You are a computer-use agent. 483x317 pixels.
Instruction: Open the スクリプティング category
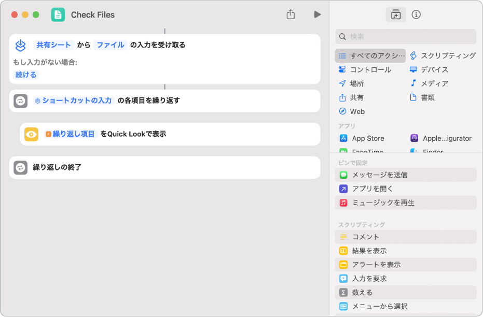[443, 55]
